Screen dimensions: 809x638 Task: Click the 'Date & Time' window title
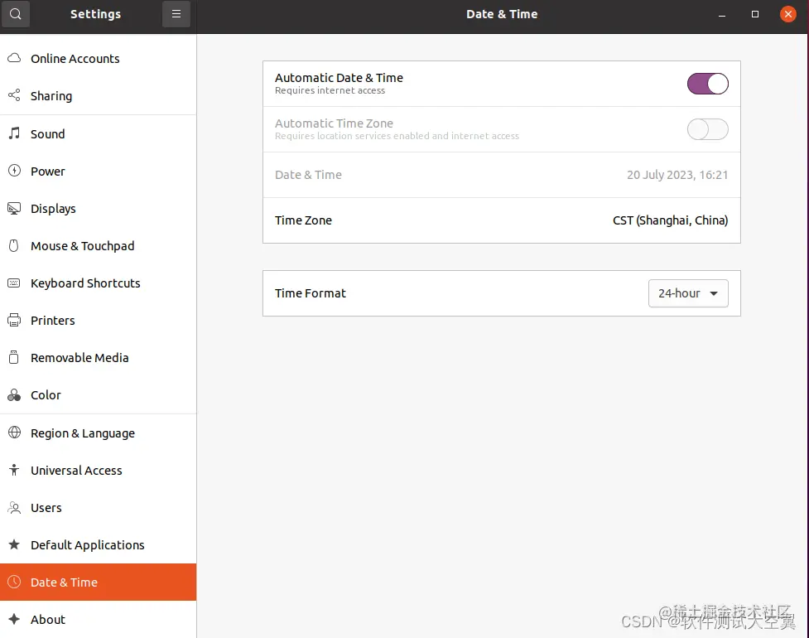click(502, 14)
